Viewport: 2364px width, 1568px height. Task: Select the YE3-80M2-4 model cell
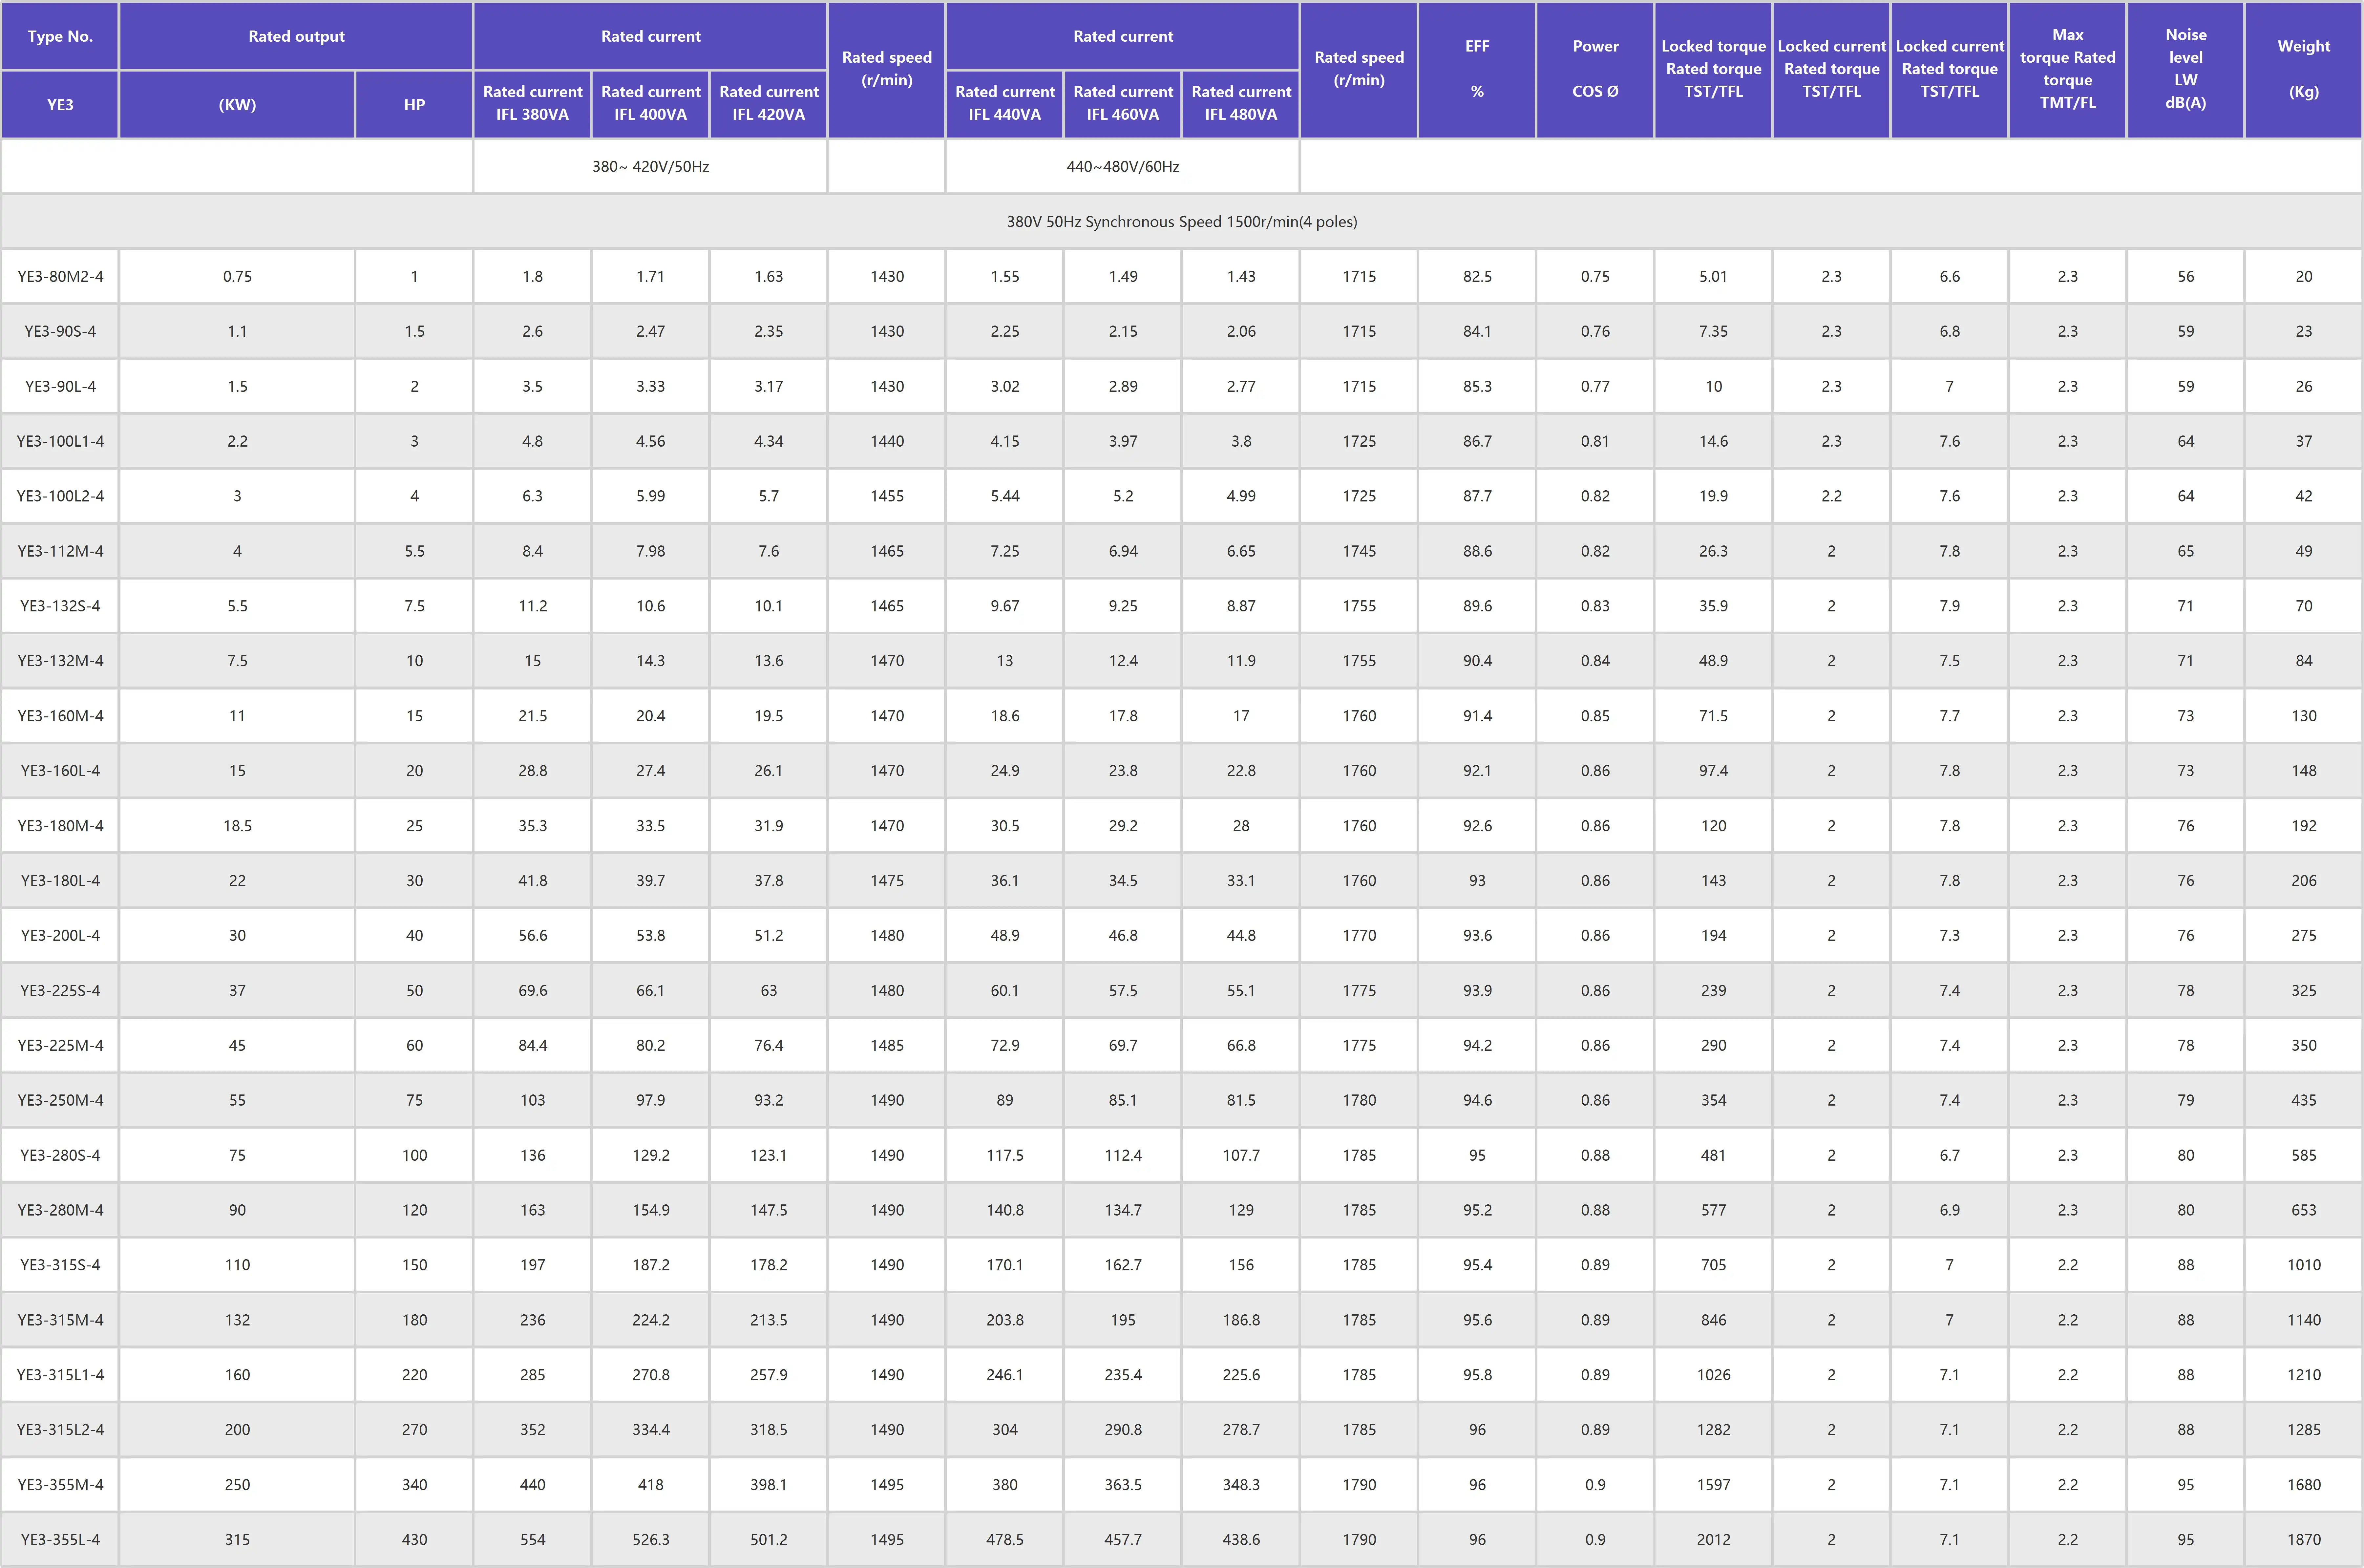pos(60,276)
